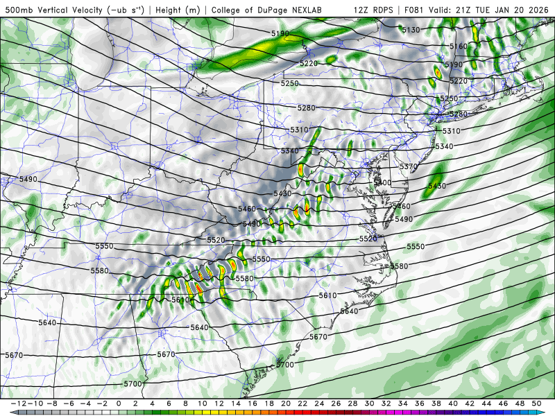Click the "50" colorbar tick label

[x=536, y=404]
